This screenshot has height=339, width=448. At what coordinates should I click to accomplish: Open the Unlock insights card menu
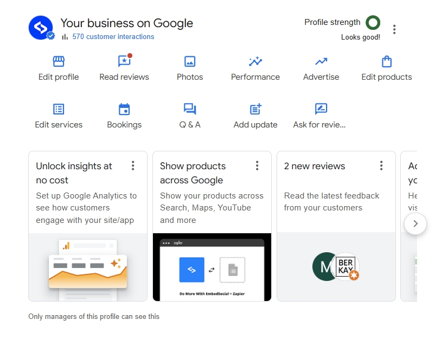133,165
